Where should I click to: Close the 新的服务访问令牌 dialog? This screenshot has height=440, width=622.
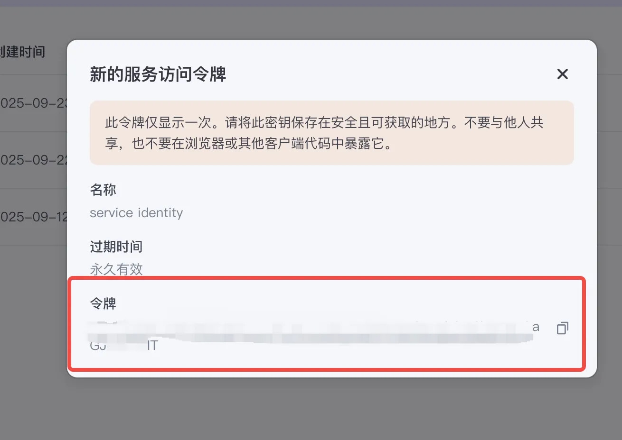tap(562, 74)
